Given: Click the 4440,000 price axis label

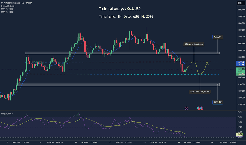Looking at the screenshot, I should (x=241, y=30).
